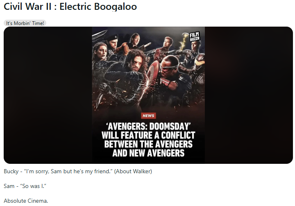Viewport: 295px width, 206px height.
Task: Click the Film Buzzr logo badge
Action: click(195, 36)
